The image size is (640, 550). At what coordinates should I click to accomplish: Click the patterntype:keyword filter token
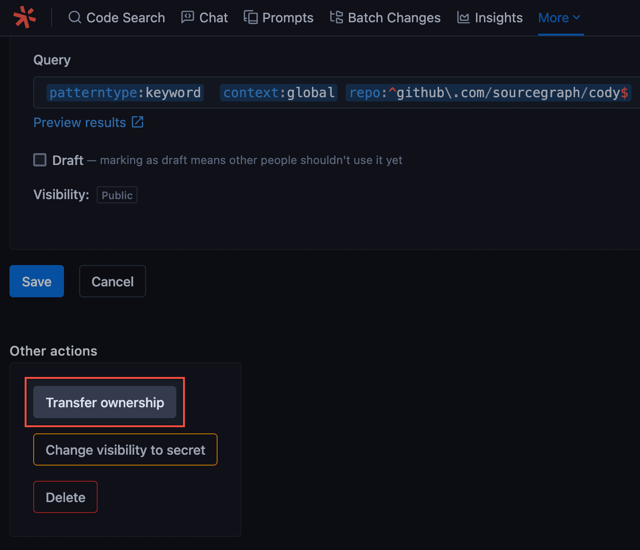click(x=125, y=92)
